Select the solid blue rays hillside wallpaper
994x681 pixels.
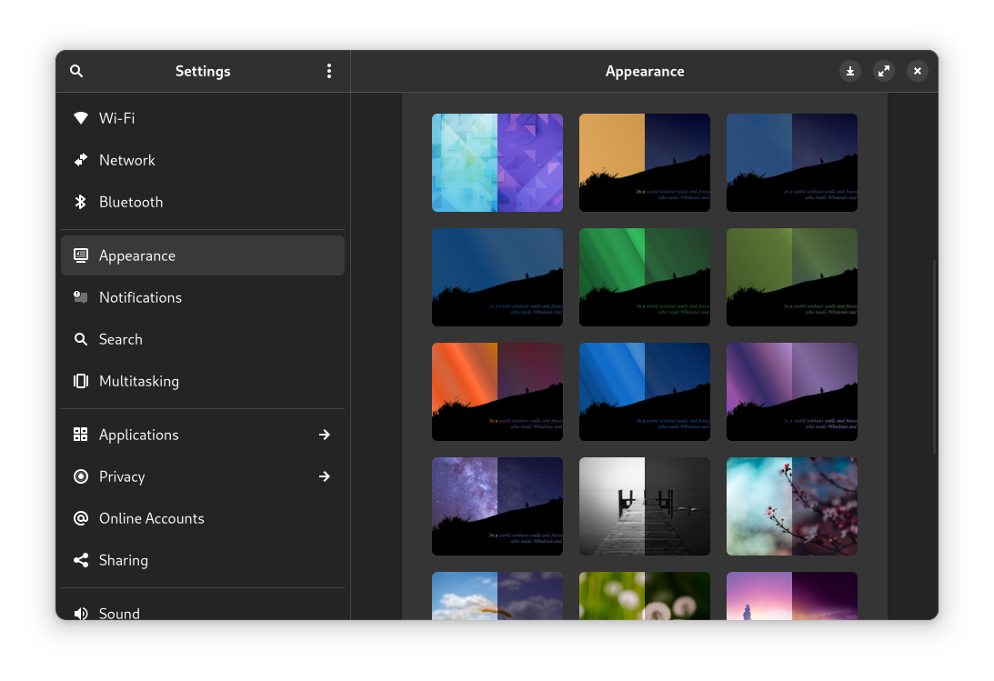tap(497, 277)
